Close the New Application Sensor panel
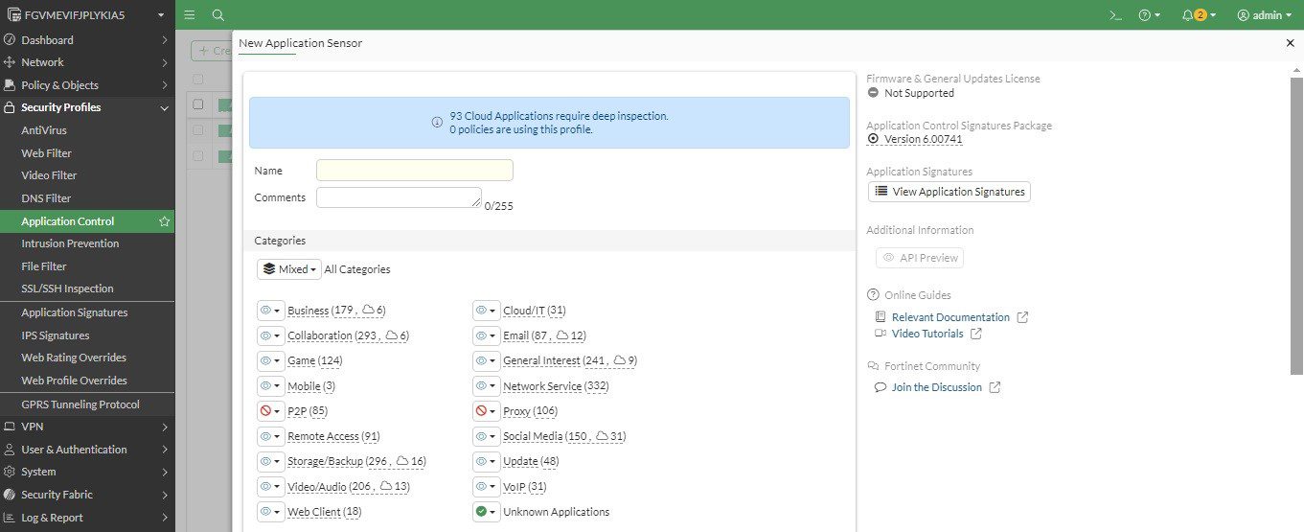Viewport: 1304px width, 532px height. click(x=1290, y=43)
